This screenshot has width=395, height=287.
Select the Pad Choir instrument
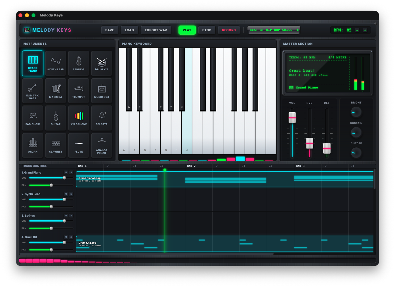pyautogui.click(x=33, y=118)
